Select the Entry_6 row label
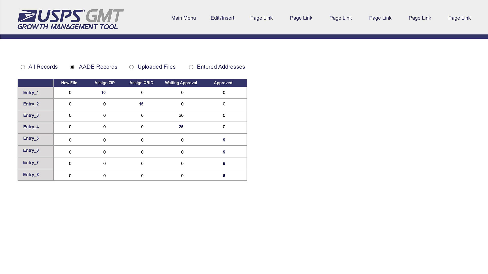488x274 pixels. click(31, 150)
